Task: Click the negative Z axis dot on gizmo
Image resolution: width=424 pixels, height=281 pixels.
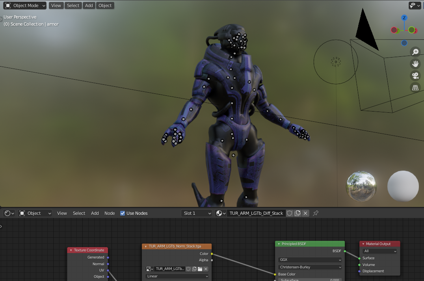Action: [x=404, y=43]
